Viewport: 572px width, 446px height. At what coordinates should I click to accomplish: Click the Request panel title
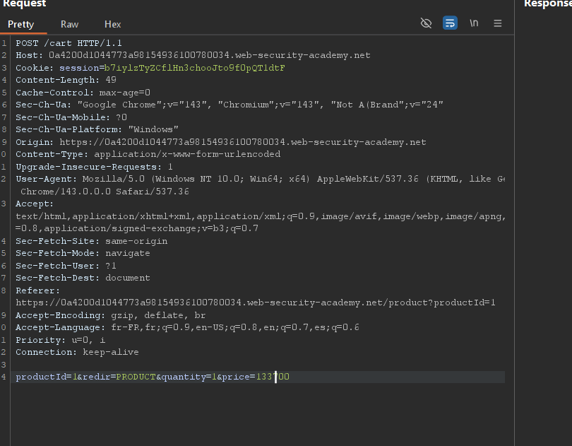(24, 4)
